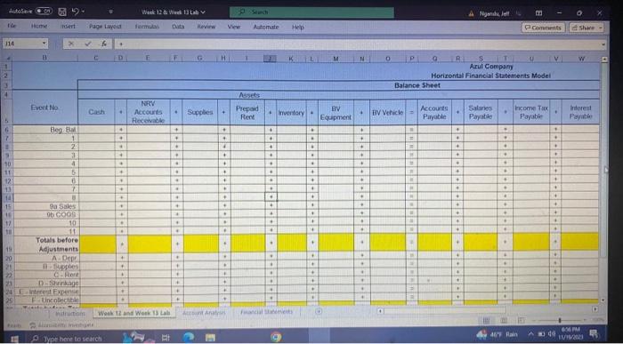
Task: Click the Enter checkmark formula bar icon
Action: [88, 44]
